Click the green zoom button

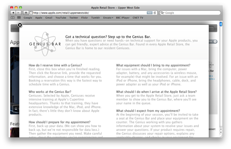[20, 8]
